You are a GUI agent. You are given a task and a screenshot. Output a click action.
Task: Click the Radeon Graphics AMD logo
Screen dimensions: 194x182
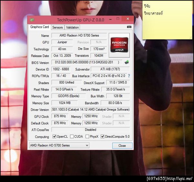pos(119,45)
